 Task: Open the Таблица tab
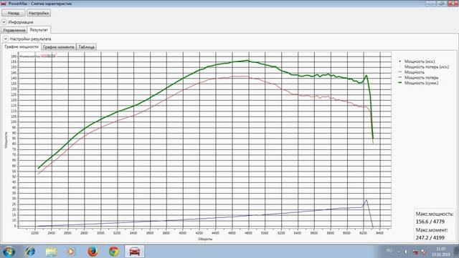coord(86,47)
